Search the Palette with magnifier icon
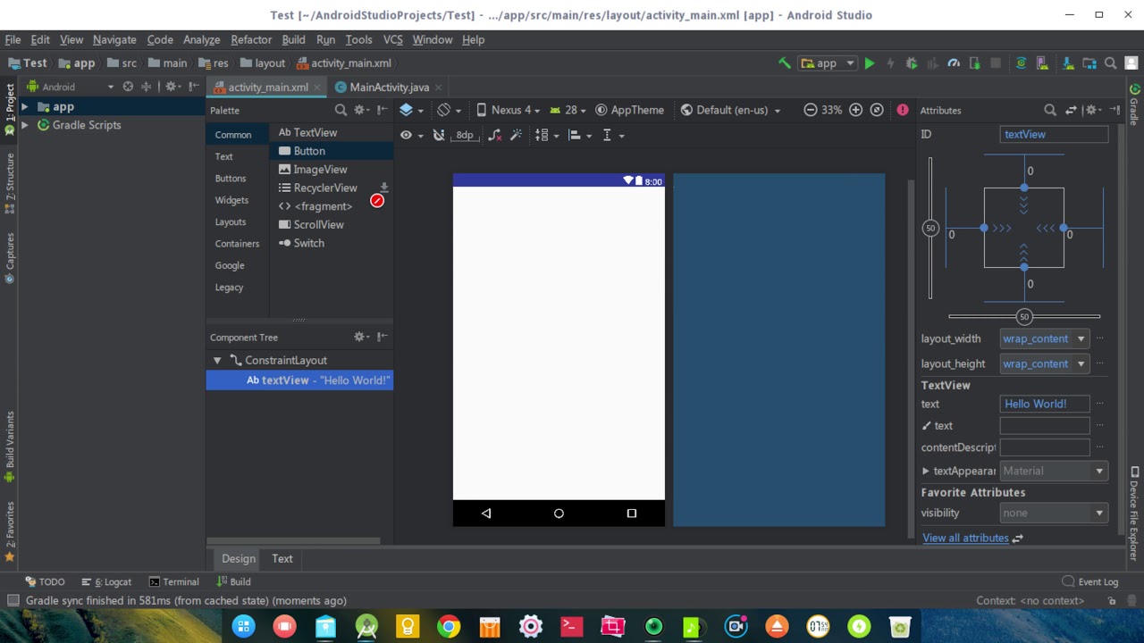This screenshot has height=643, width=1144. coord(341,110)
